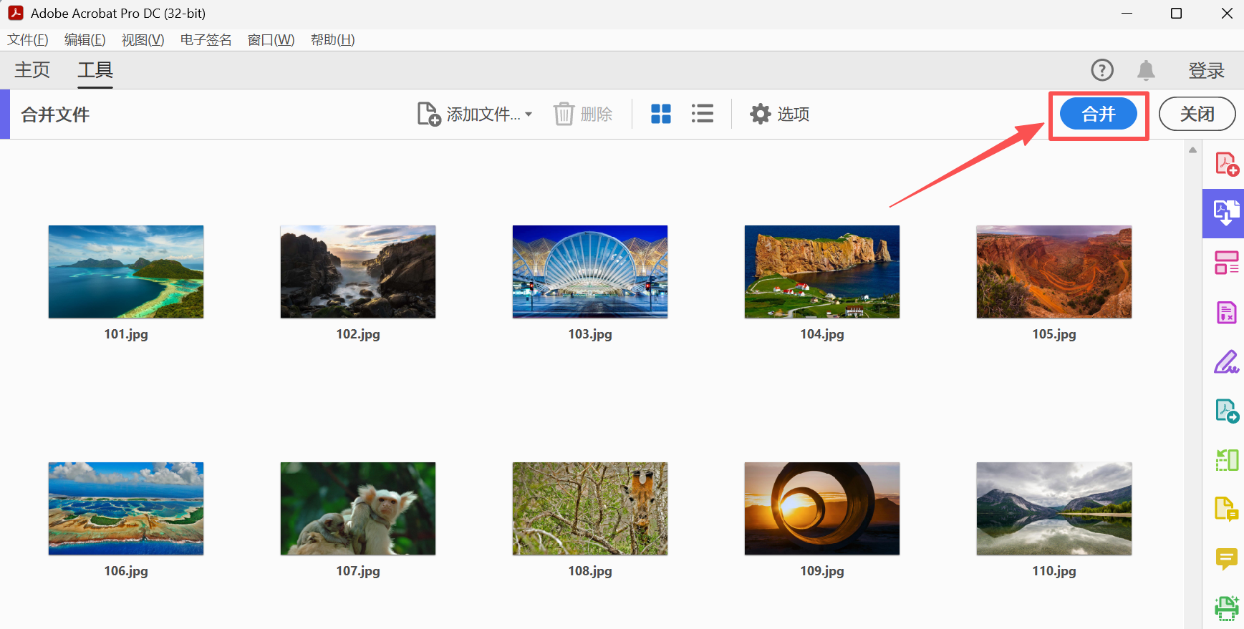Click the Options (选项) label
The image size is (1244, 629).
(794, 114)
